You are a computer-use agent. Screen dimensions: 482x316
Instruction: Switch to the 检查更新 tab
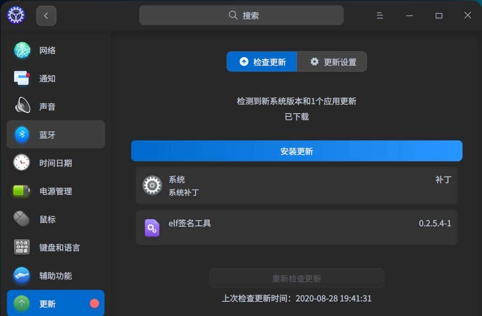click(262, 62)
